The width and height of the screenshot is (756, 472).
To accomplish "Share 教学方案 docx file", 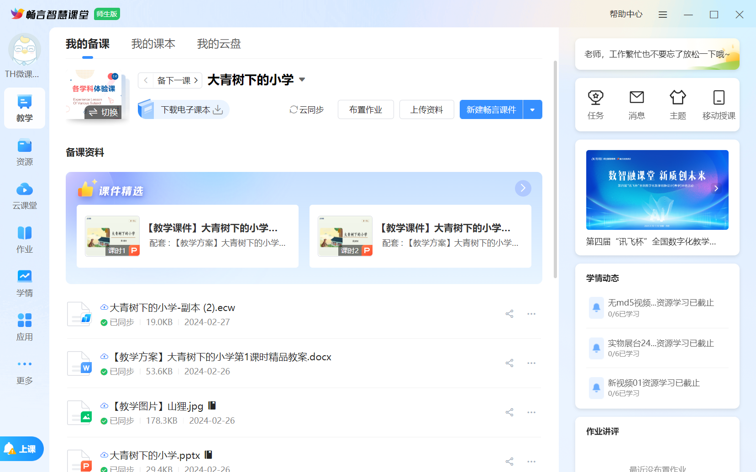I will pos(509,363).
